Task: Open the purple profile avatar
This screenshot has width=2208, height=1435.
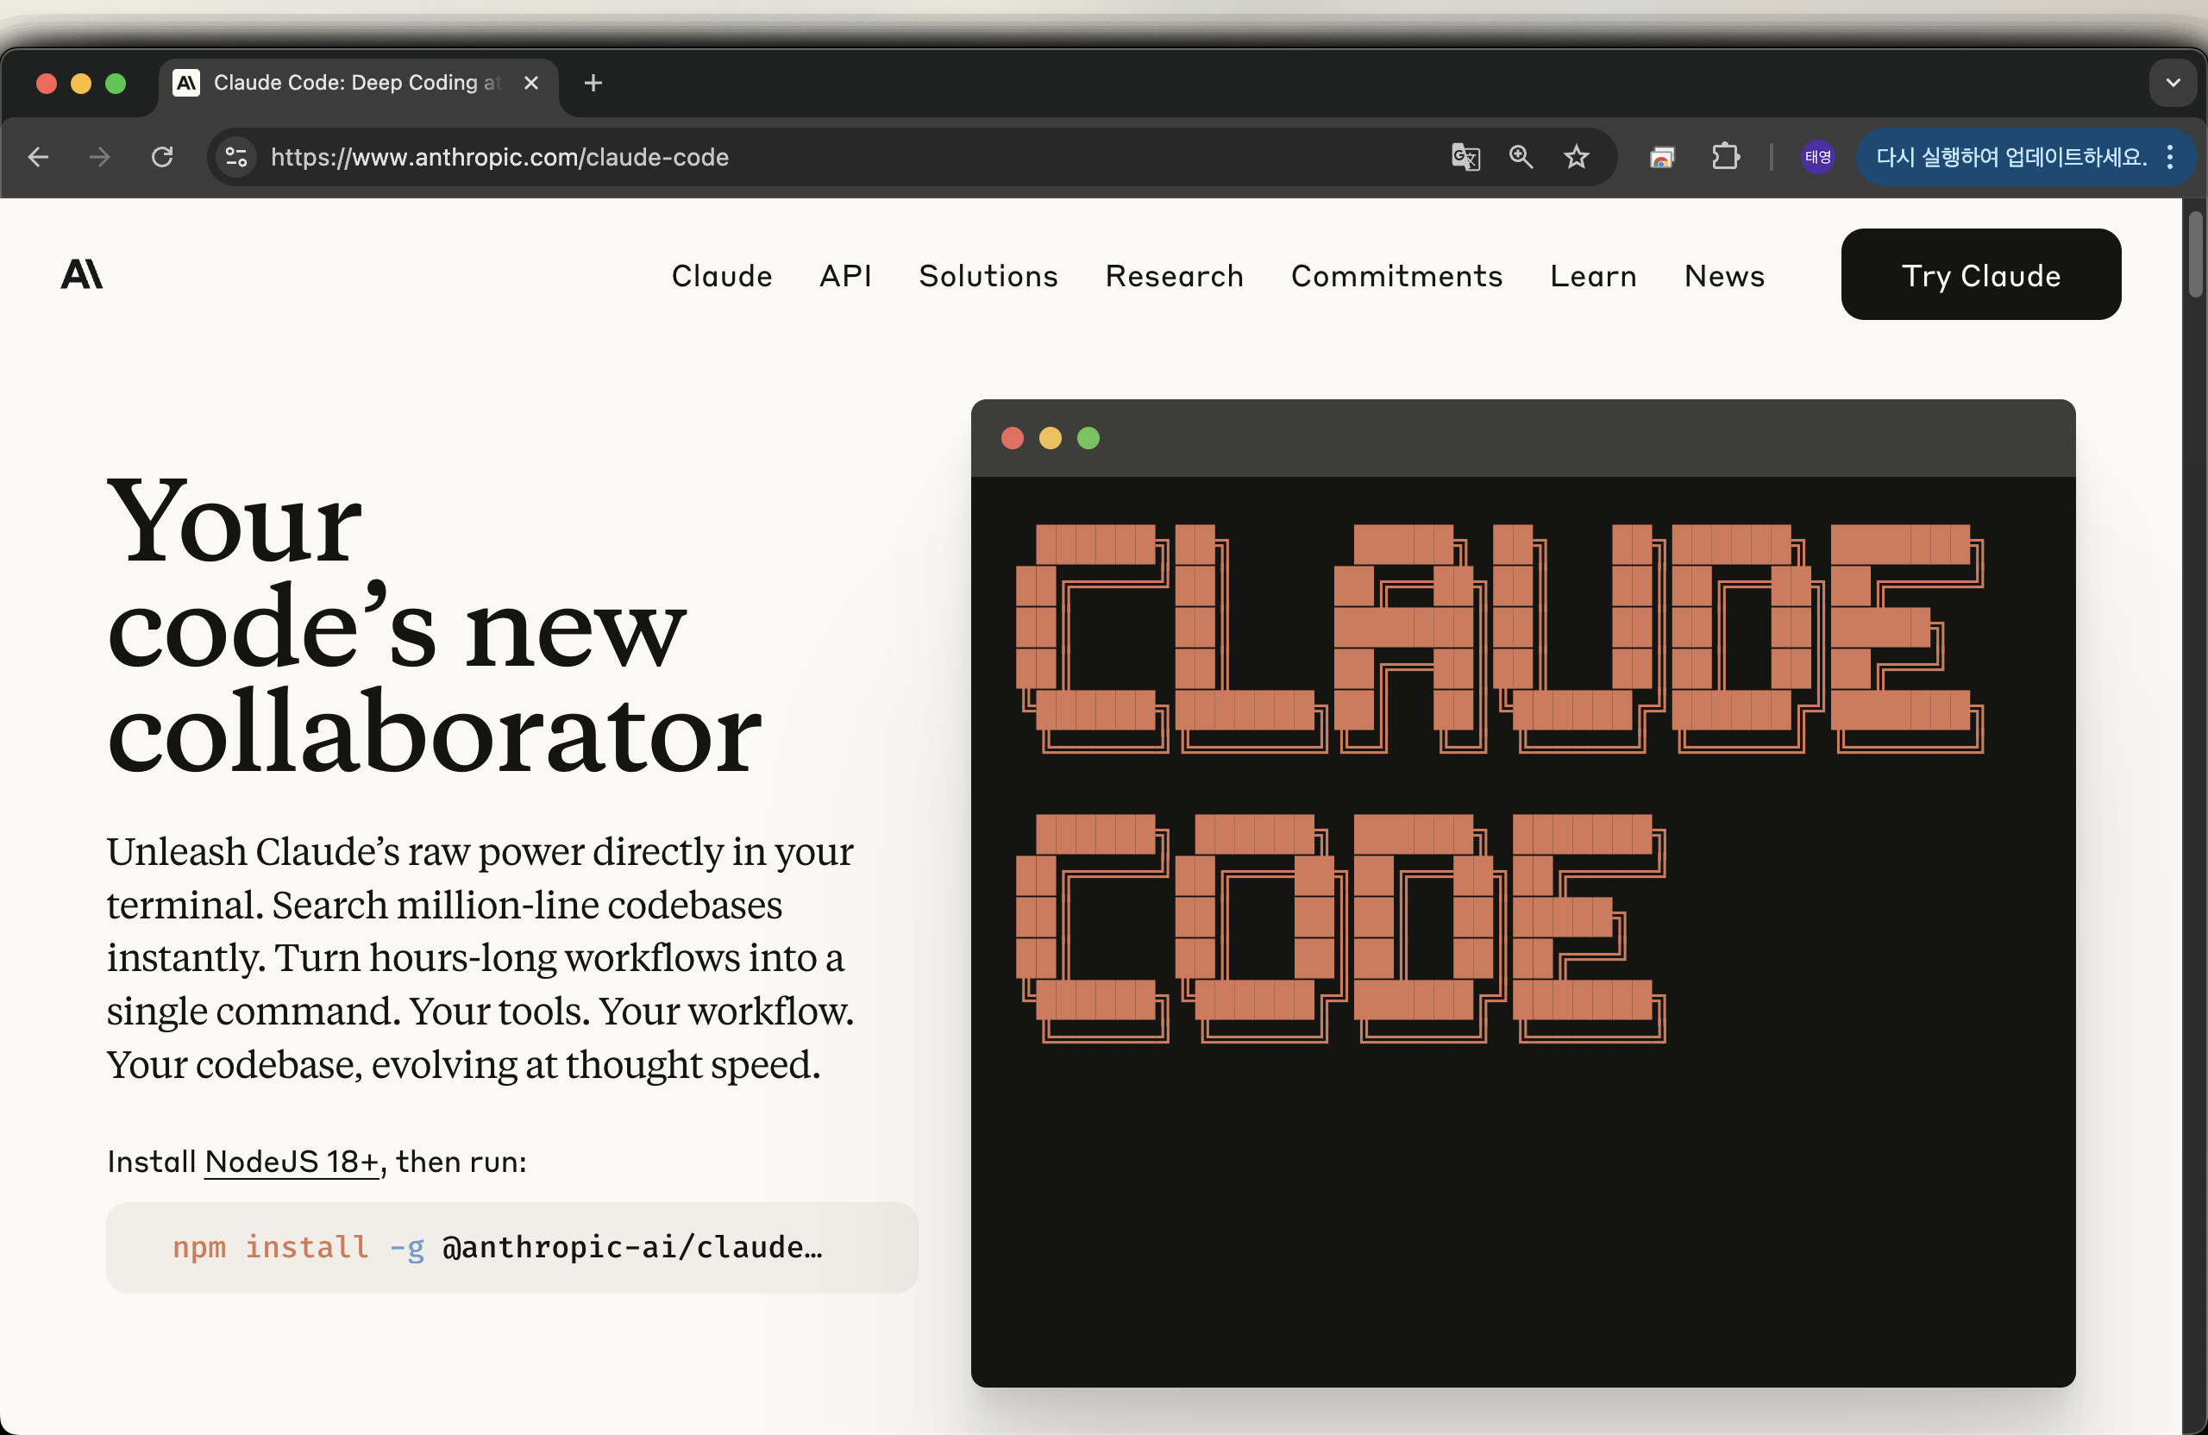Action: 1817,157
